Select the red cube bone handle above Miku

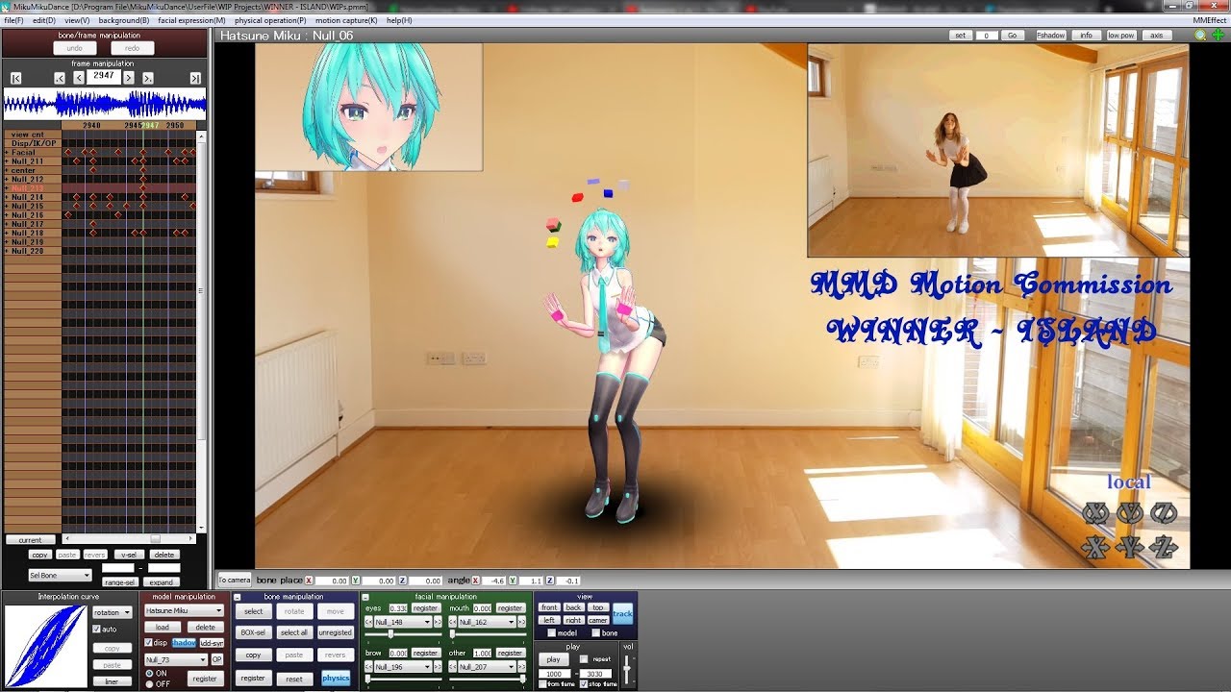pos(578,197)
